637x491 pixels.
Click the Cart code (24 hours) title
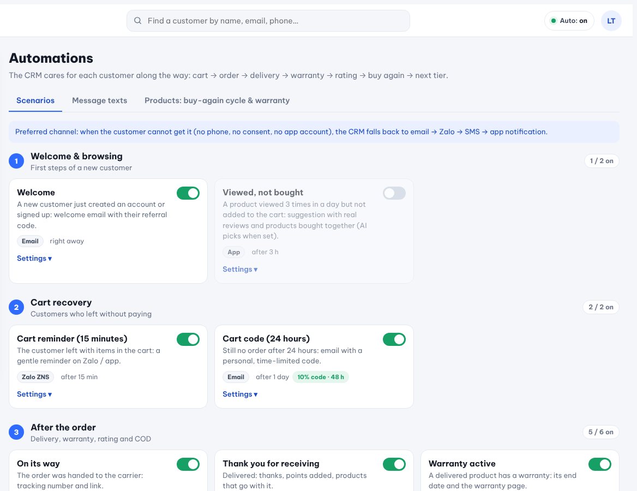pos(266,339)
